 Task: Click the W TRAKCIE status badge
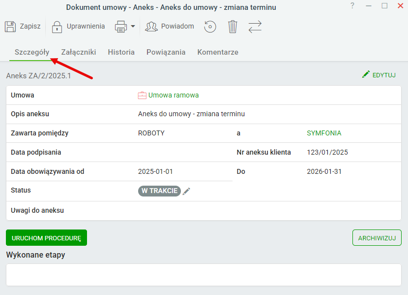pos(159,191)
